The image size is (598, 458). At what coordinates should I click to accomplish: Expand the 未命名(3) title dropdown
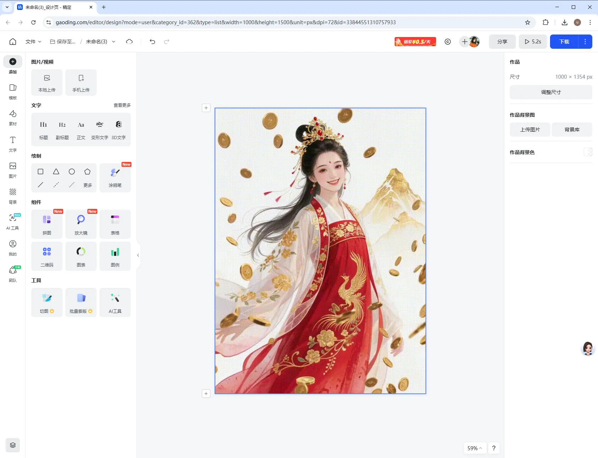pos(114,42)
